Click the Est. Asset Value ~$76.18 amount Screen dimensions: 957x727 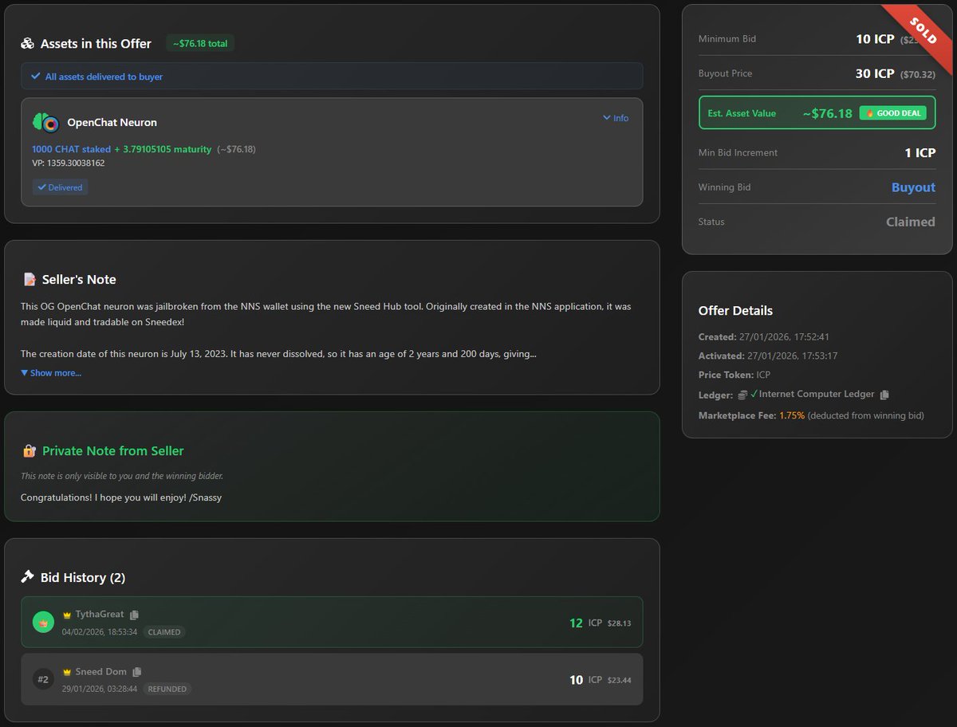click(827, 113)
